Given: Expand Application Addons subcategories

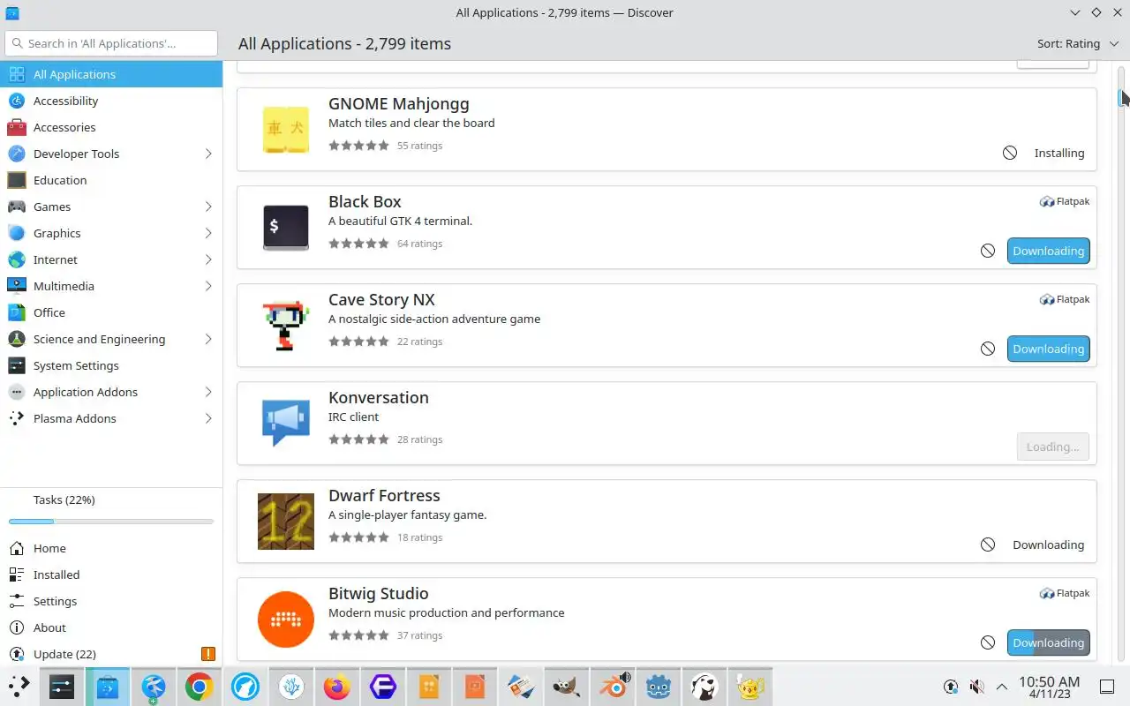Looking at the screenshot, I should click(208, 392).
